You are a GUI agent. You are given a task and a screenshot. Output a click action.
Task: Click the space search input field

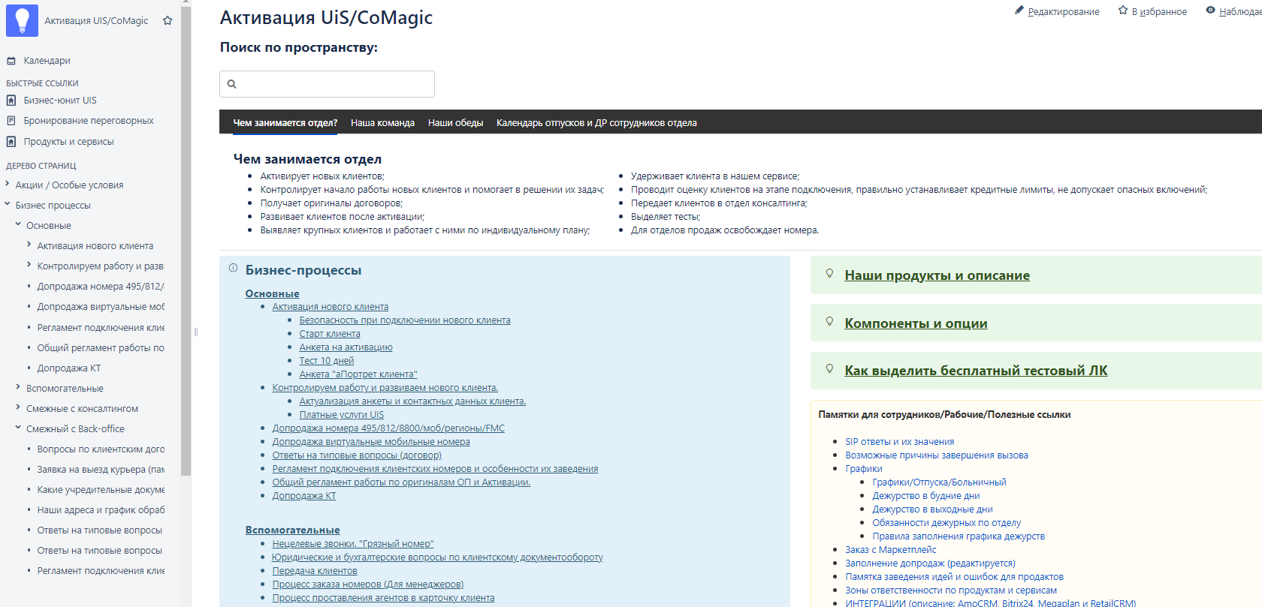click(x=327, y=84)
